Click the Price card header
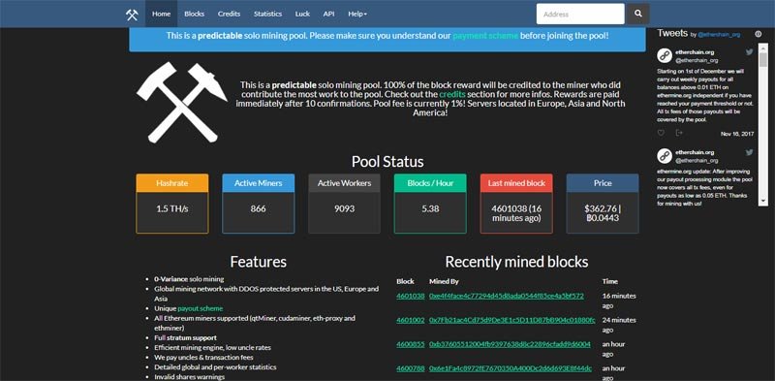Viewport: 775px width, 381px height. 603,183
